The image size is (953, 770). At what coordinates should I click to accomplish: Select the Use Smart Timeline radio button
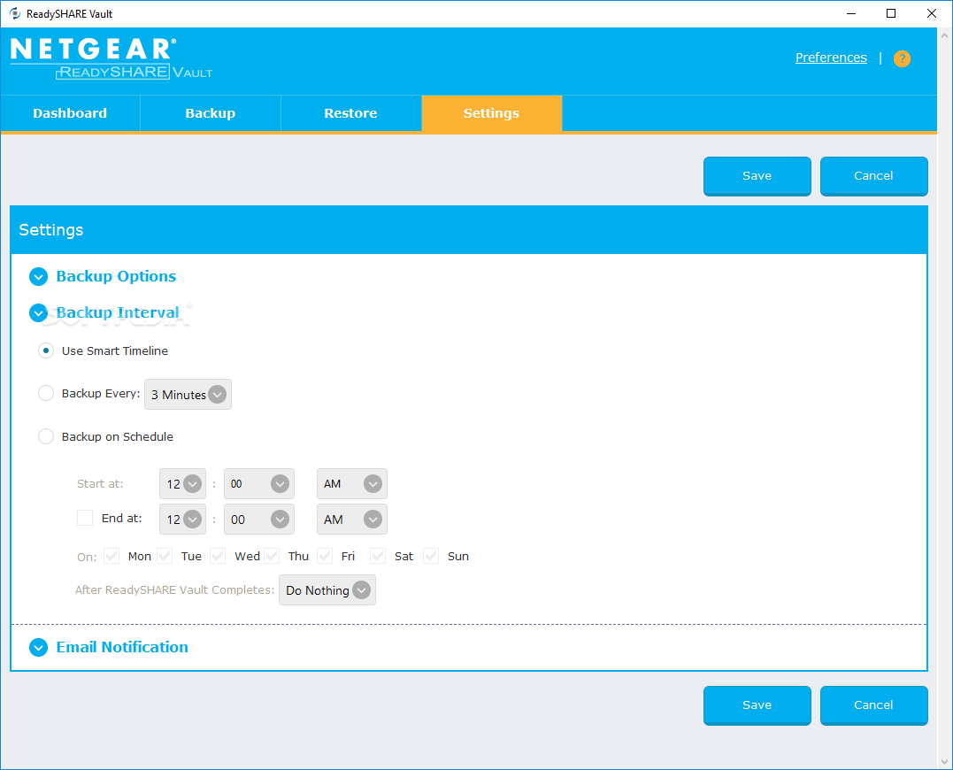pyautogui.click(x=46, y=350)
